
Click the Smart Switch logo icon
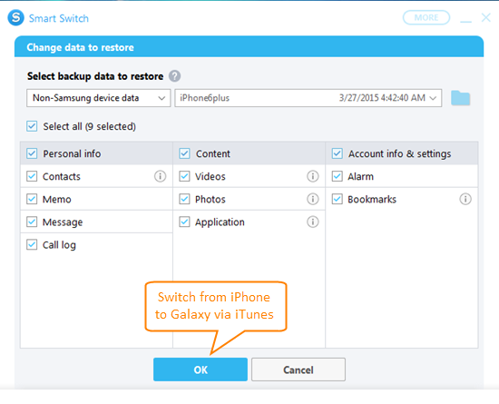(x=16, y=17)
